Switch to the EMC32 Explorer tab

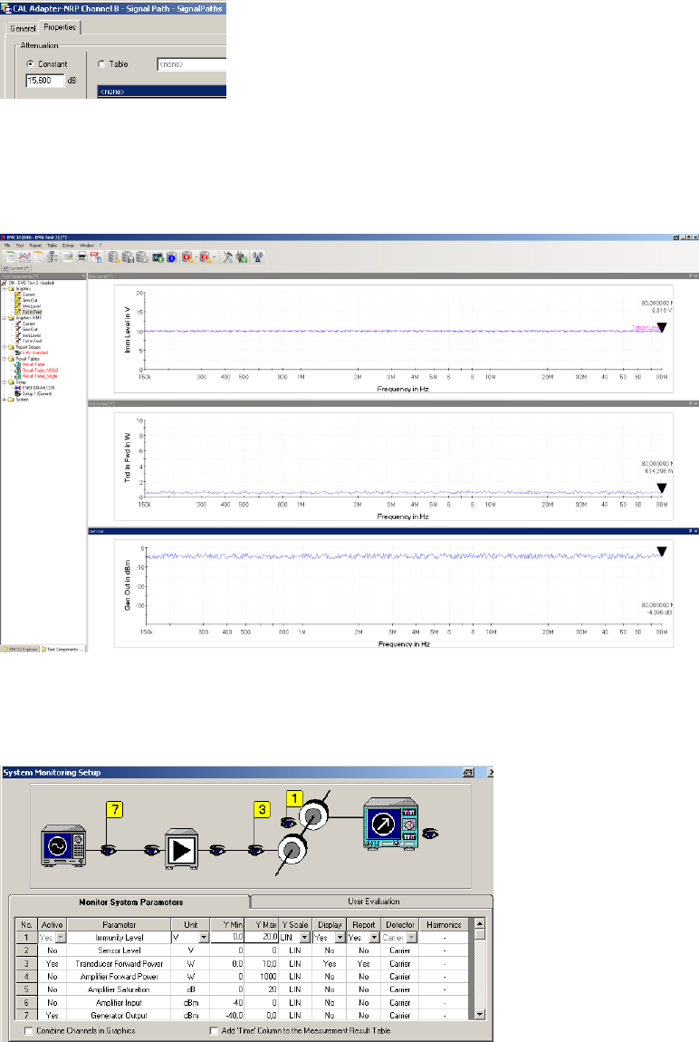click(x=21, y=650)
